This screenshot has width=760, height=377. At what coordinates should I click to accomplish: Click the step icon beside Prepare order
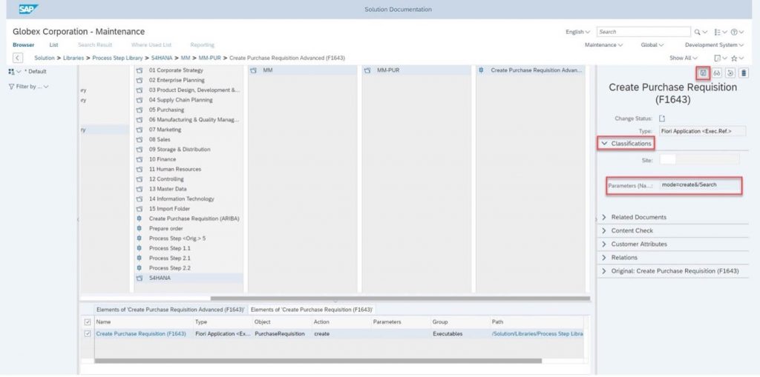140,228
